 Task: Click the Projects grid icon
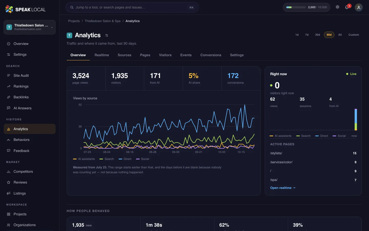pyautogui.click(x=8, y=214)
